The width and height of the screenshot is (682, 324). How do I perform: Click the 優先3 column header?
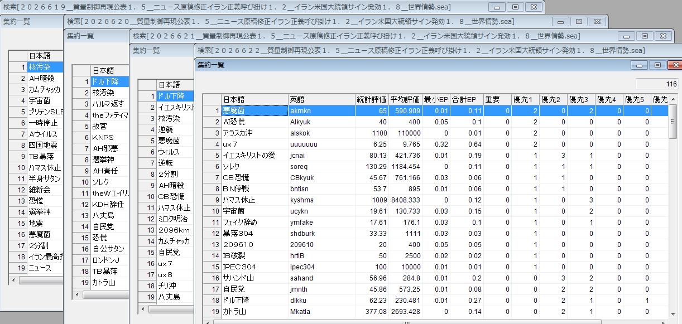(x=581, y=99)
